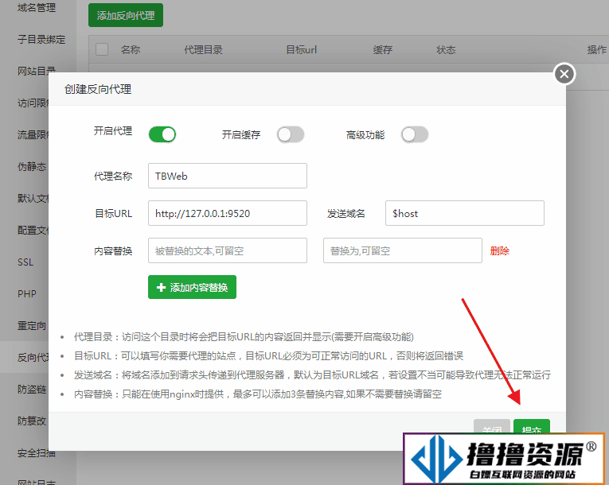
Task: Open 配置文件 sidebar item
Action: click(x=33, y=230)
